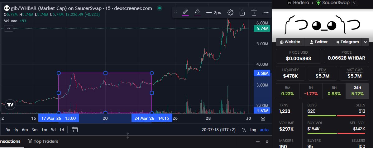373x148 pixels.
Task: Click the rectangle top-middle square handle
Action: coord(105,73)
